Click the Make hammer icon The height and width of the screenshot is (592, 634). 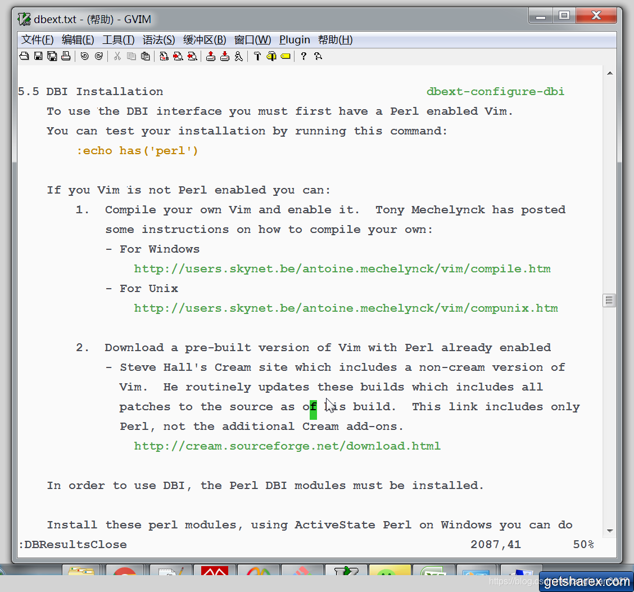click(257, 56)
